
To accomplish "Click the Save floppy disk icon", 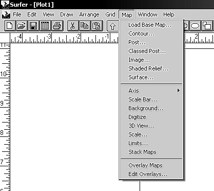I will [34, 26].
